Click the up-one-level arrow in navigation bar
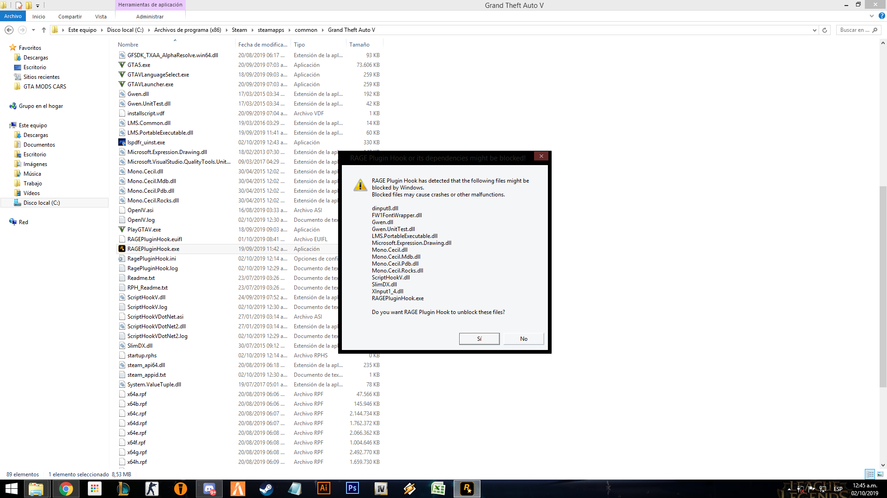This screenshot has width=887, height=498. [x=44, y=30]
